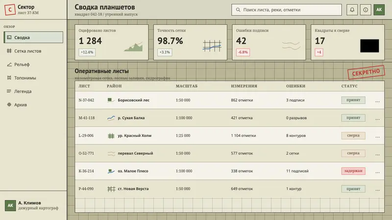Click the +3.1% change badge
The width and height of the screenshot is (392, 220).
[x=165, y=52]
